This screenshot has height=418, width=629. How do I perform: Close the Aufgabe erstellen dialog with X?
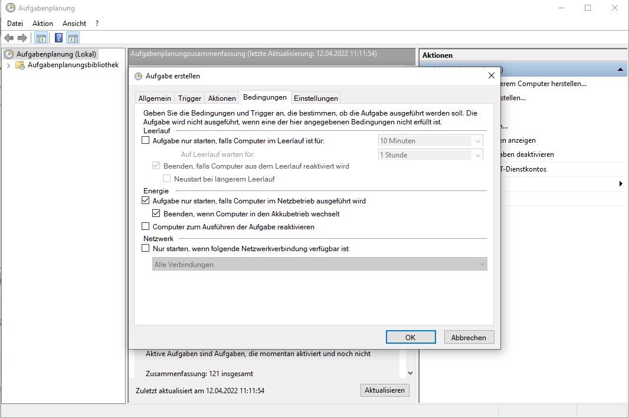(491, 75)
